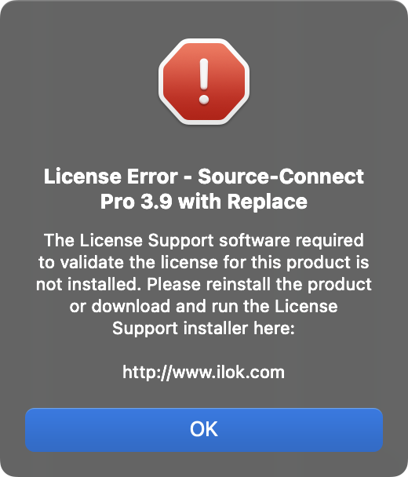408x477 pixels.
Task: Open the http://www.ilok.com link
Action: pyautogui.click(x=203, y=373)
